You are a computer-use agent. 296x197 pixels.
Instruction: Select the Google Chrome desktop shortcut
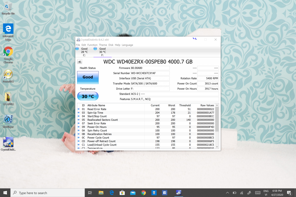(x=8, y=55)
